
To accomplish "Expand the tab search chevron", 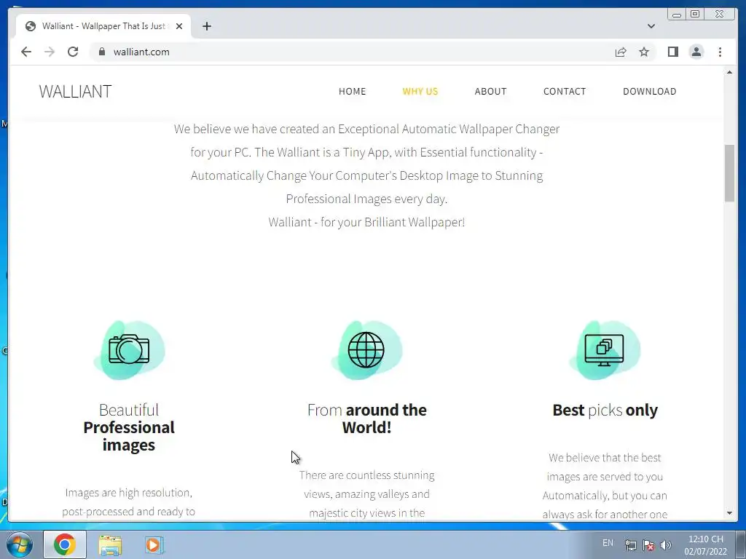I will click(x=651, y=26).
